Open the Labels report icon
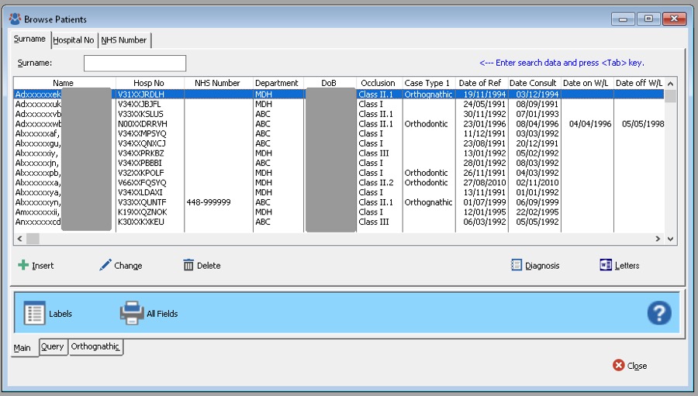The image size is (698, 396). (x=34, y=313)
